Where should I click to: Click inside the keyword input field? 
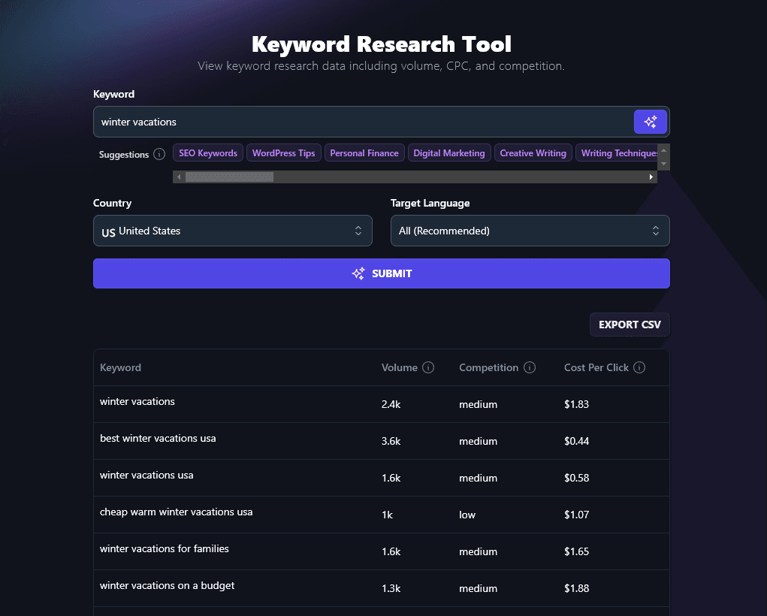tap(300, 121)
